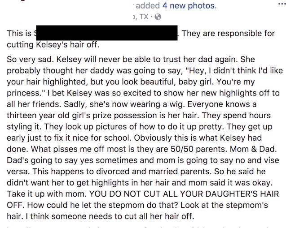This screenshot has height=228, width=286.
Task: Click the phrase 'early just to fix it nice for school'
Action: click(x=69, y=138)
